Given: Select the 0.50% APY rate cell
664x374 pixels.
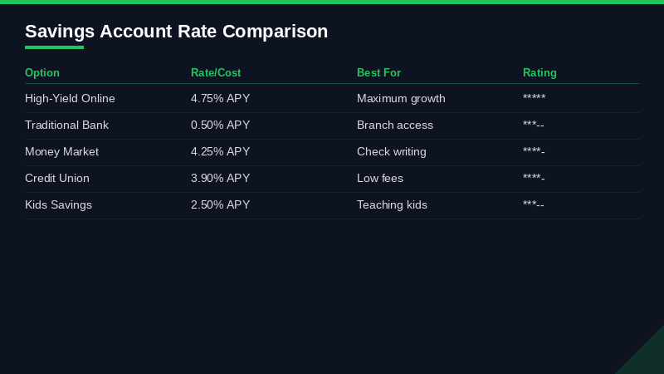Looking at the screenshot, I should point(220,125).
